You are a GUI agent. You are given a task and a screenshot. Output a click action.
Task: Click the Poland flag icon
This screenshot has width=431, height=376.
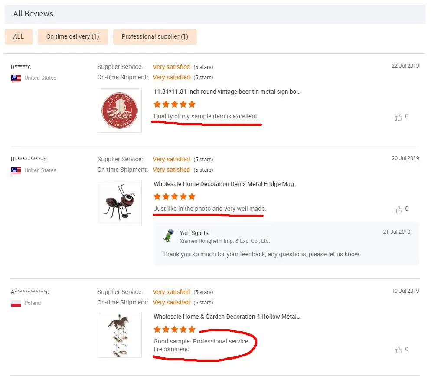16,304
